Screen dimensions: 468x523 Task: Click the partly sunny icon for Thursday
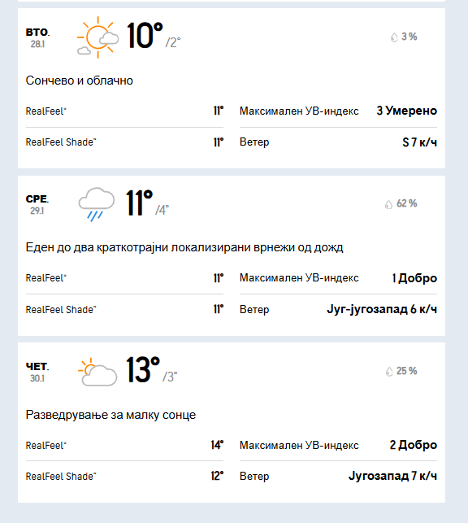[x=97, y=372]
